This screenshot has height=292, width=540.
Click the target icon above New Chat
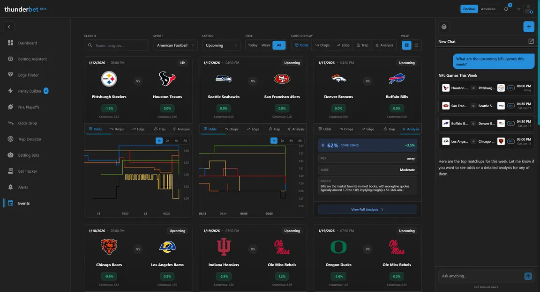click(444, 27)
